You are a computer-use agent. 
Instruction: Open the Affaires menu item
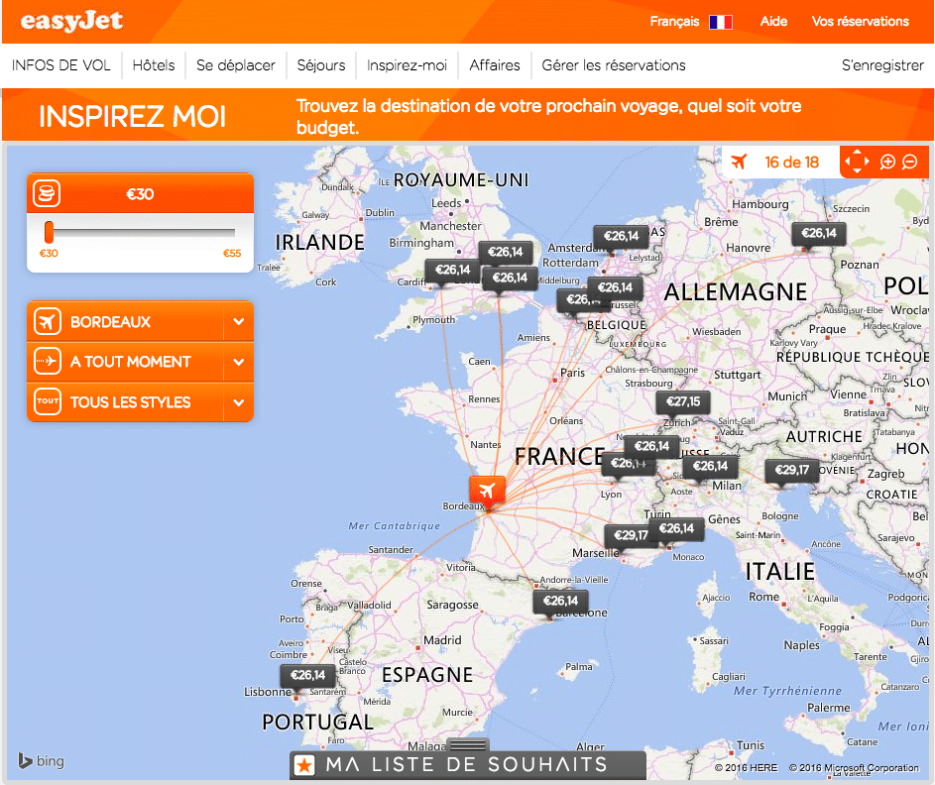coord(495,65)
